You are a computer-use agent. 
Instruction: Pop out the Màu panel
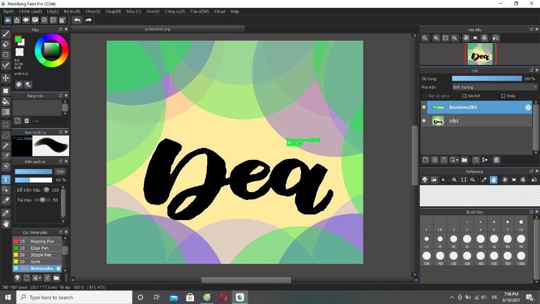click(61, 30)
